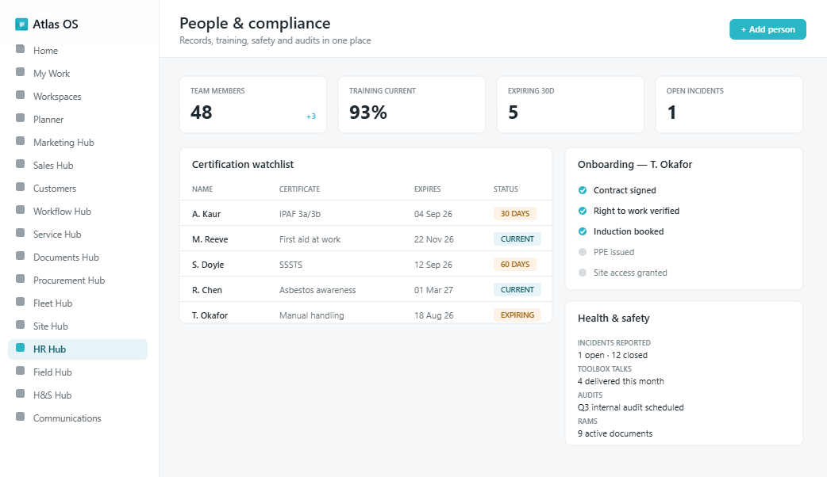This screenshot has width=827, height=477.
Task: Click the Communications sidebar icon
Action: pos(21,417)
